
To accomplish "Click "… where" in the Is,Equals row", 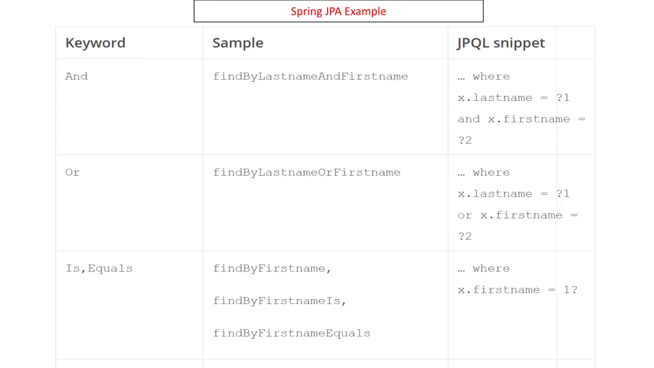I will point(483,268).
